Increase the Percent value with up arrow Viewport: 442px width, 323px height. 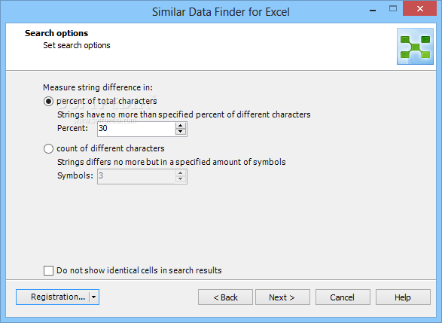[x=181, y=126]
